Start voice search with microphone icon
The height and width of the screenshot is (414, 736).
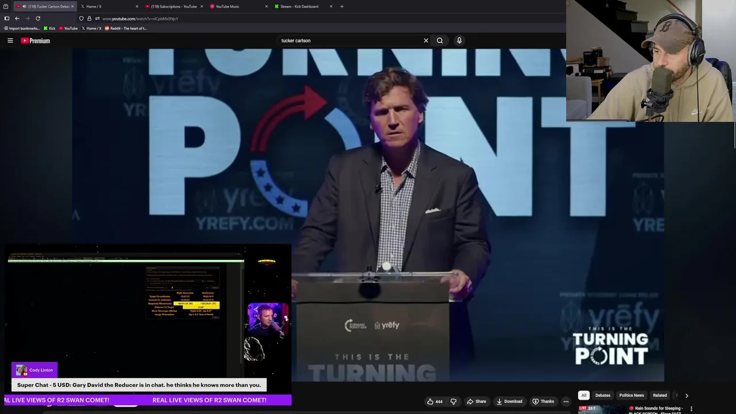(459, 41)
